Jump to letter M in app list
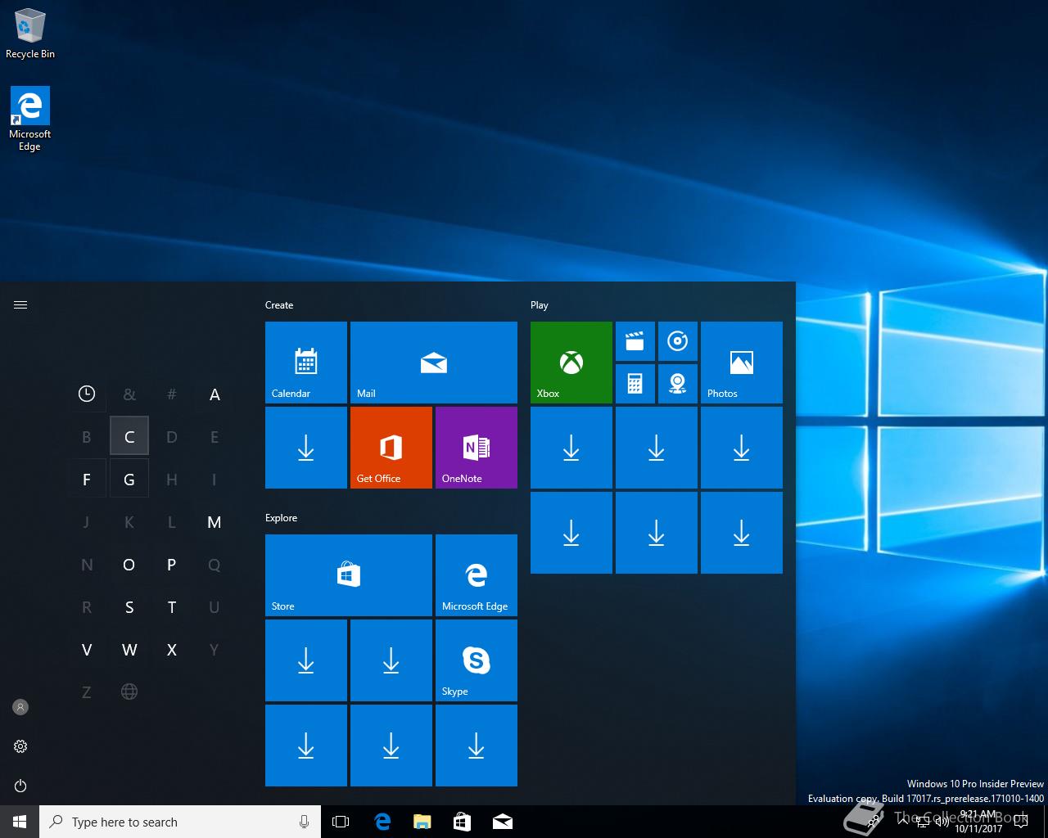 (x=215, y=522)
